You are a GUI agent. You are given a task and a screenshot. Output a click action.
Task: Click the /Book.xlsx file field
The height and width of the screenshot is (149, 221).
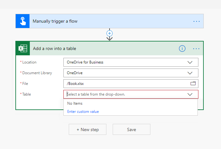click(x=131, y=84)
